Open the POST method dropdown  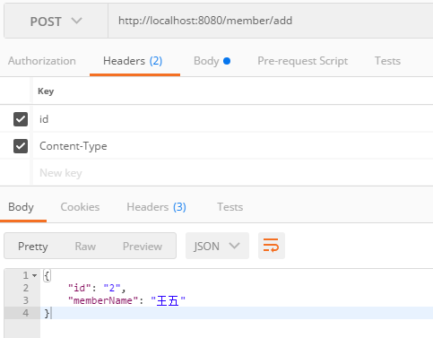click(56, 22)
